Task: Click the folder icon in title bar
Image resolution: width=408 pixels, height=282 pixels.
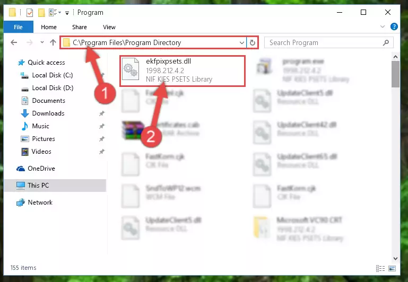Action: pos(13,12)
